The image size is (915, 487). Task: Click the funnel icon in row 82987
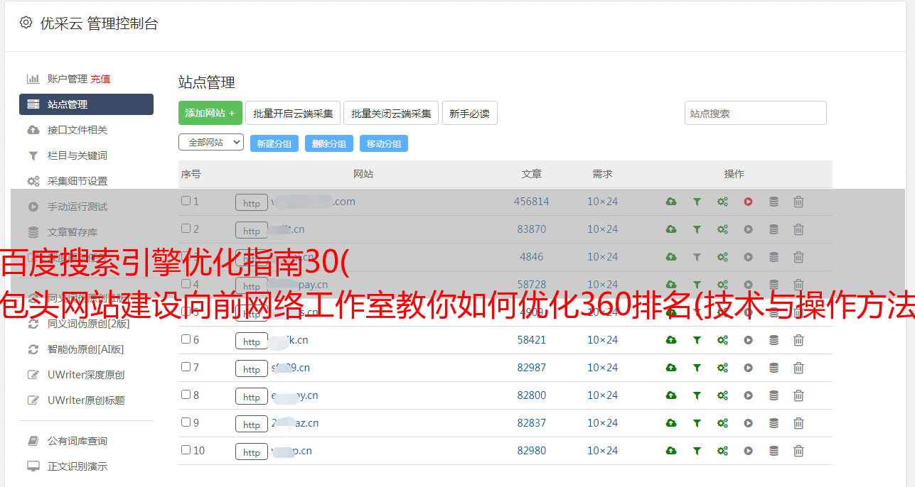click(697, 368)
